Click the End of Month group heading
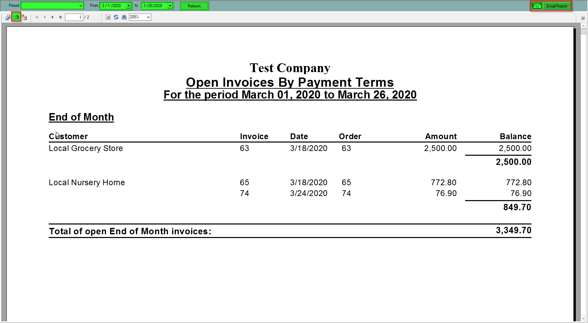Image resolution: width=588 pixels, height=323 pixels. coord(81,117)
